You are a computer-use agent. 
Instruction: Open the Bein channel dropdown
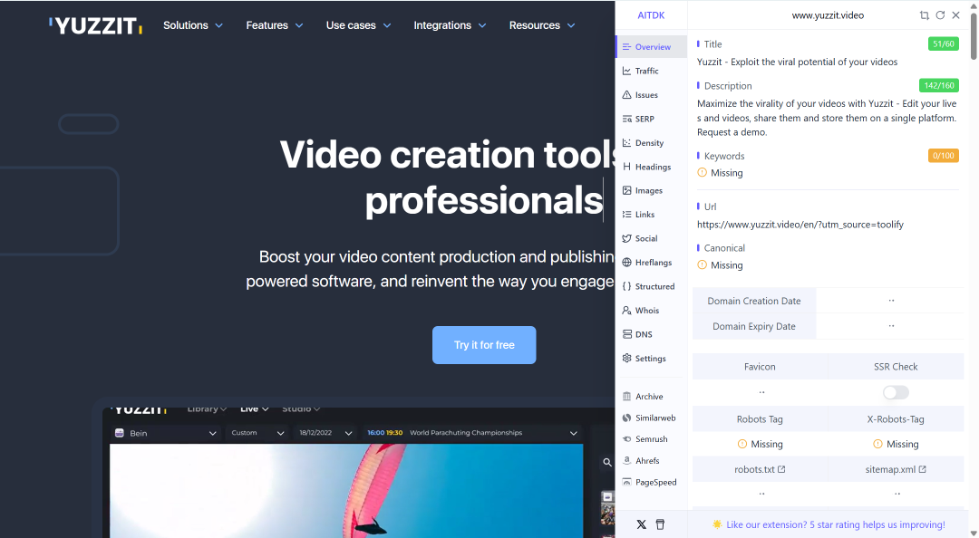(x=166, y=433)
